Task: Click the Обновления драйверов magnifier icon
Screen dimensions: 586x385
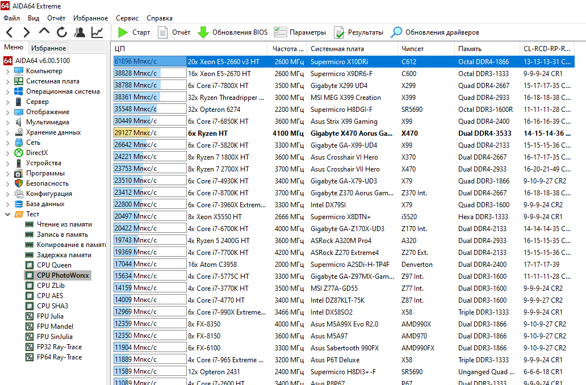Action: click(396, 32)
